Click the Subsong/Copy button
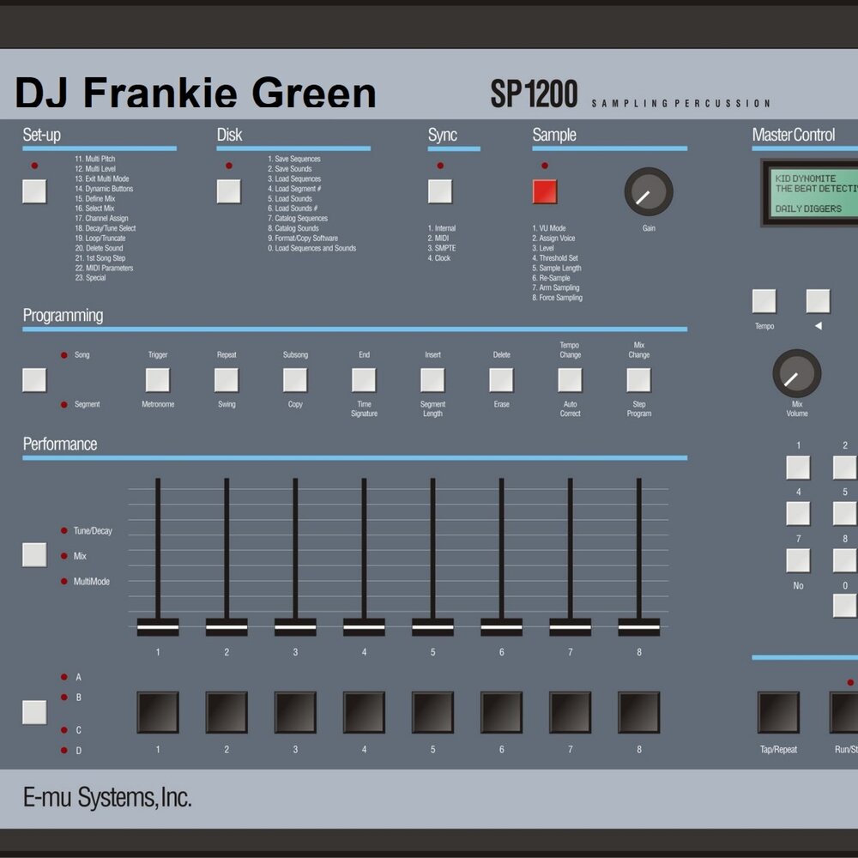Viewport: 858px width, 858px height. pyautogui.click(x=295, y=380)
